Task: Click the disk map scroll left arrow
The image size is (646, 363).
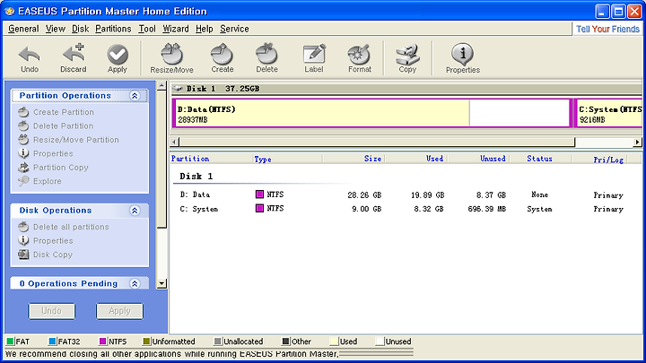Action: (x=175, y=142)
